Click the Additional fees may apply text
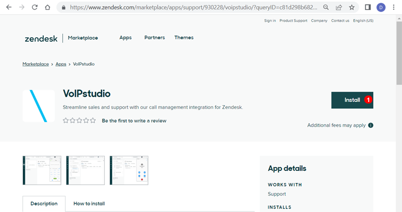Image resolution: width=402 pixels, height=212 pixels. tap(337, 125)
